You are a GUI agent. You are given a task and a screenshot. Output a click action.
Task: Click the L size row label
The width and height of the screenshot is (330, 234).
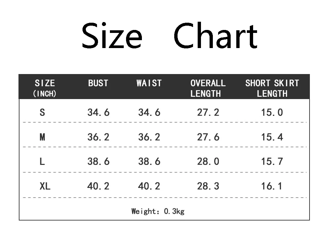click(42, 161)
